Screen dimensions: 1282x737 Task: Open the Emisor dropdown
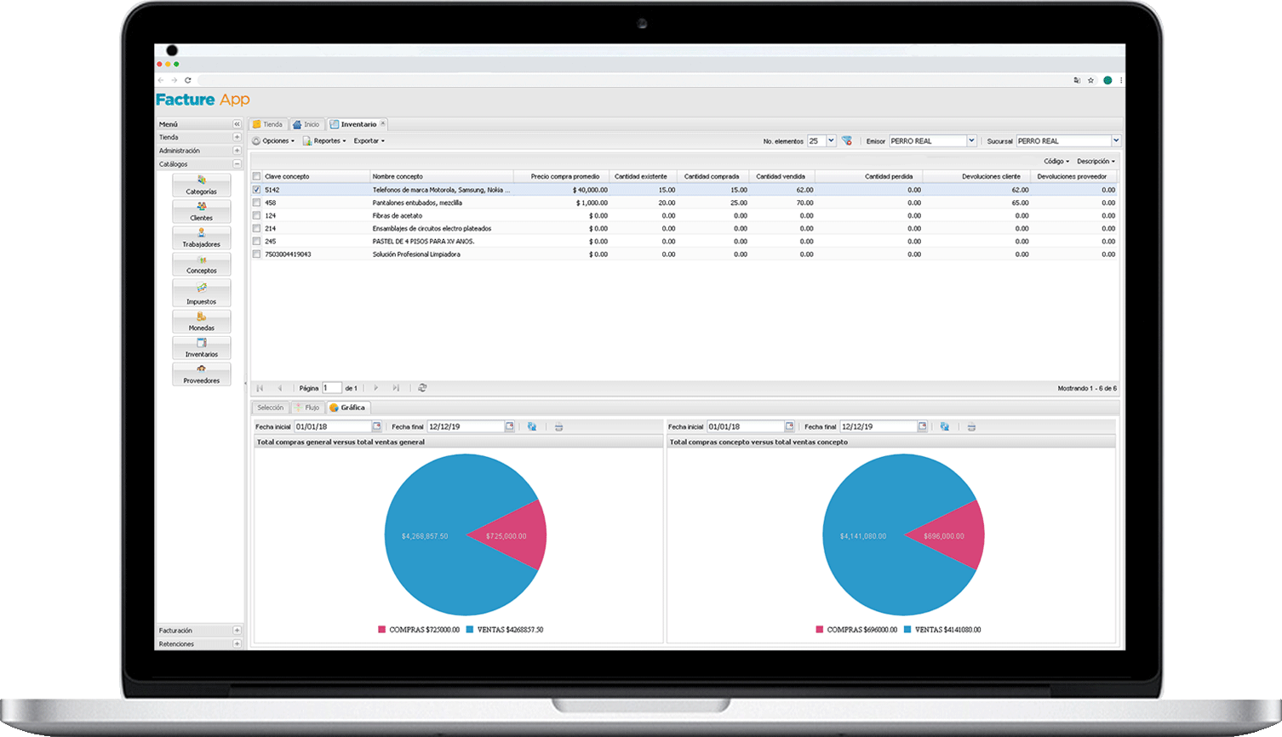[x=971, y=141]
